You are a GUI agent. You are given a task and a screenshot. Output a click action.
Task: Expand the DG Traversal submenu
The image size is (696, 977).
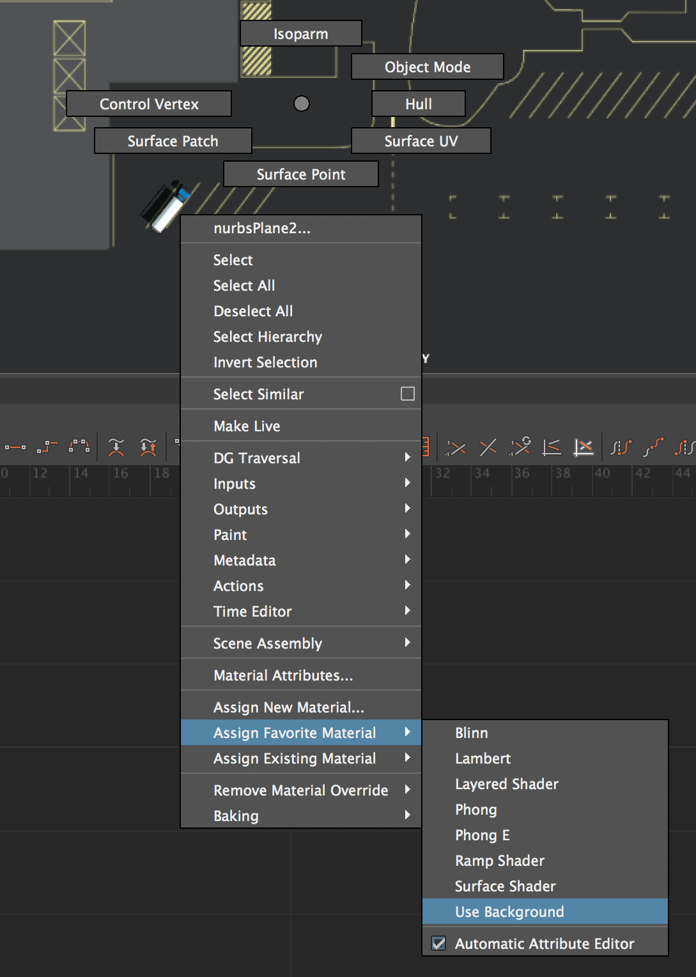(300, 458)
